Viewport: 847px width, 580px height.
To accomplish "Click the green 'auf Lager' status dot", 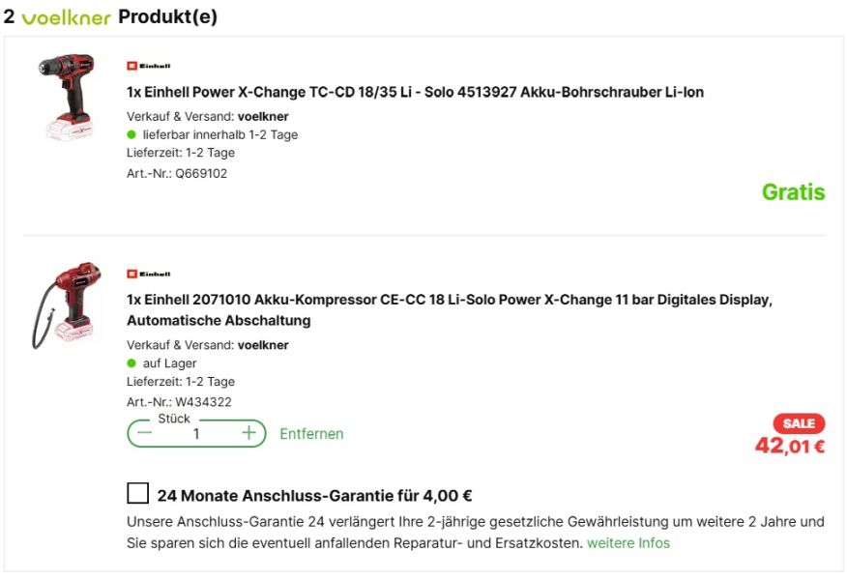I will [x=131, y=363].
